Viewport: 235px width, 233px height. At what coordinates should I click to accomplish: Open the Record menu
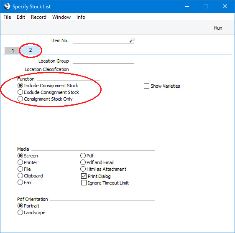click(x=38, y=17)
